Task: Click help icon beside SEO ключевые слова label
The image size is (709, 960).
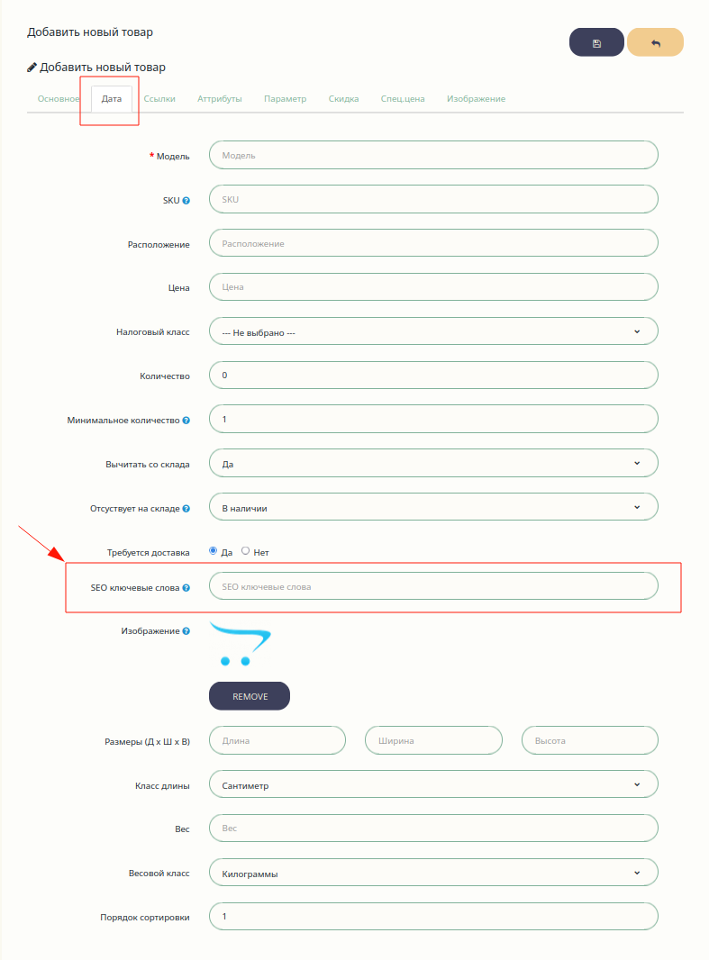Action: [186, 587]
